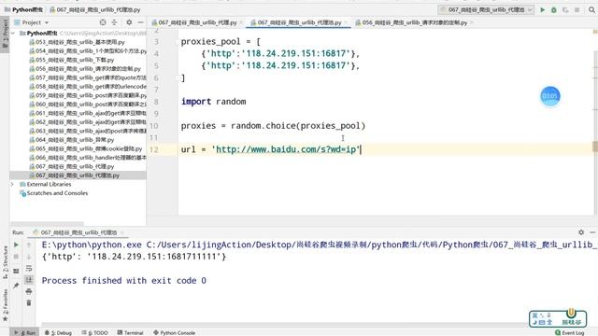Click the Project panel horizontal scrollbar
The width and height of the screenshot is (598, 336).
(x=47, y=224)
